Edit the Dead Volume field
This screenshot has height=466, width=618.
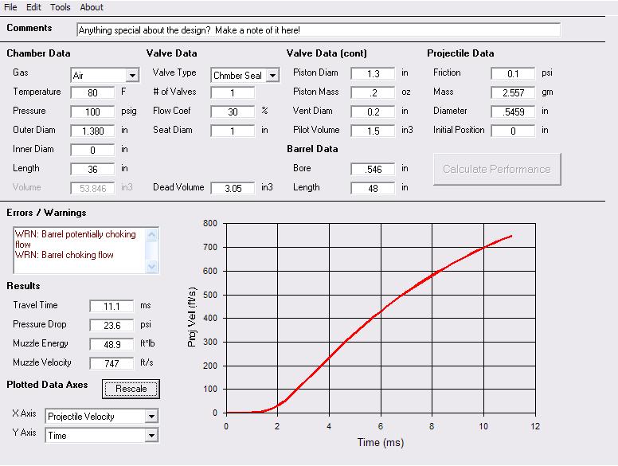click(233, 188)
